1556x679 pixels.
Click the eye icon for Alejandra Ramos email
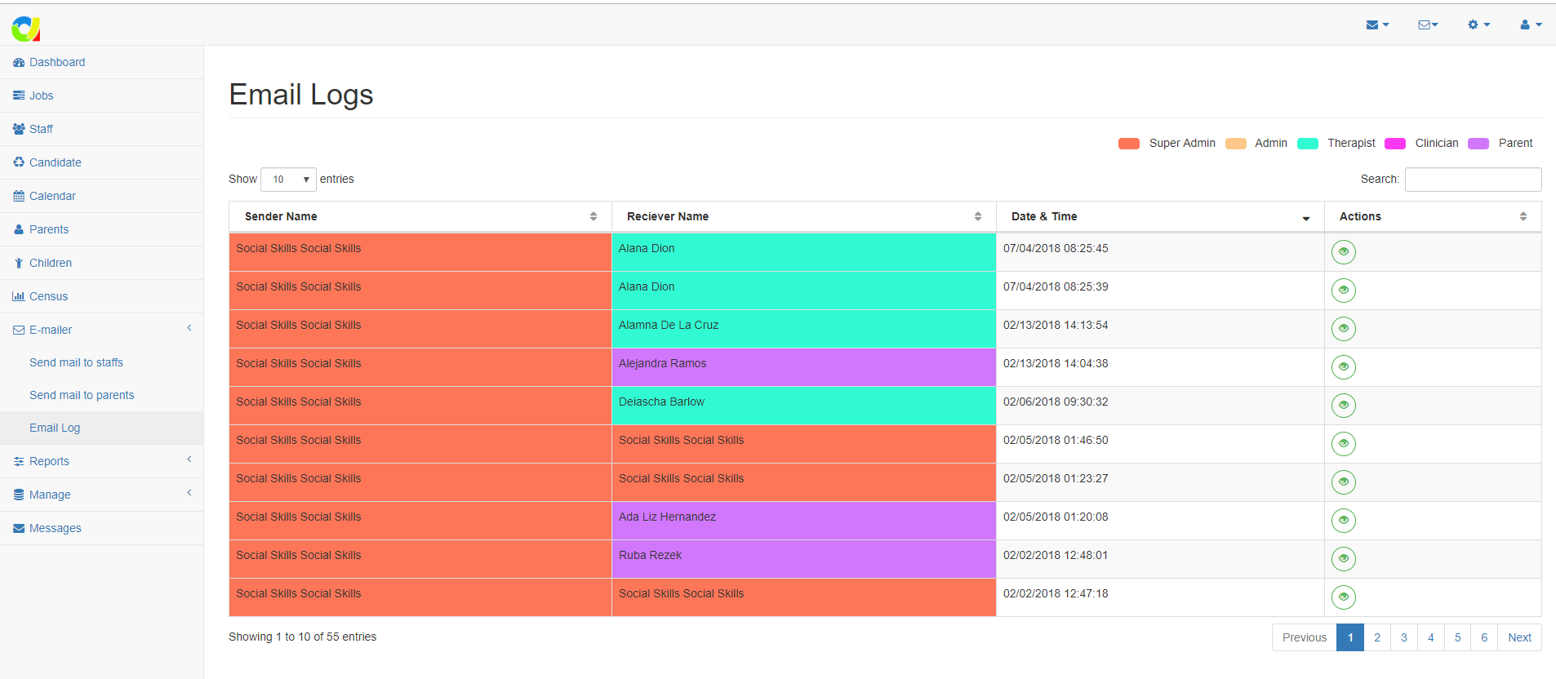pyautogui.click(x=1343, y=367)
